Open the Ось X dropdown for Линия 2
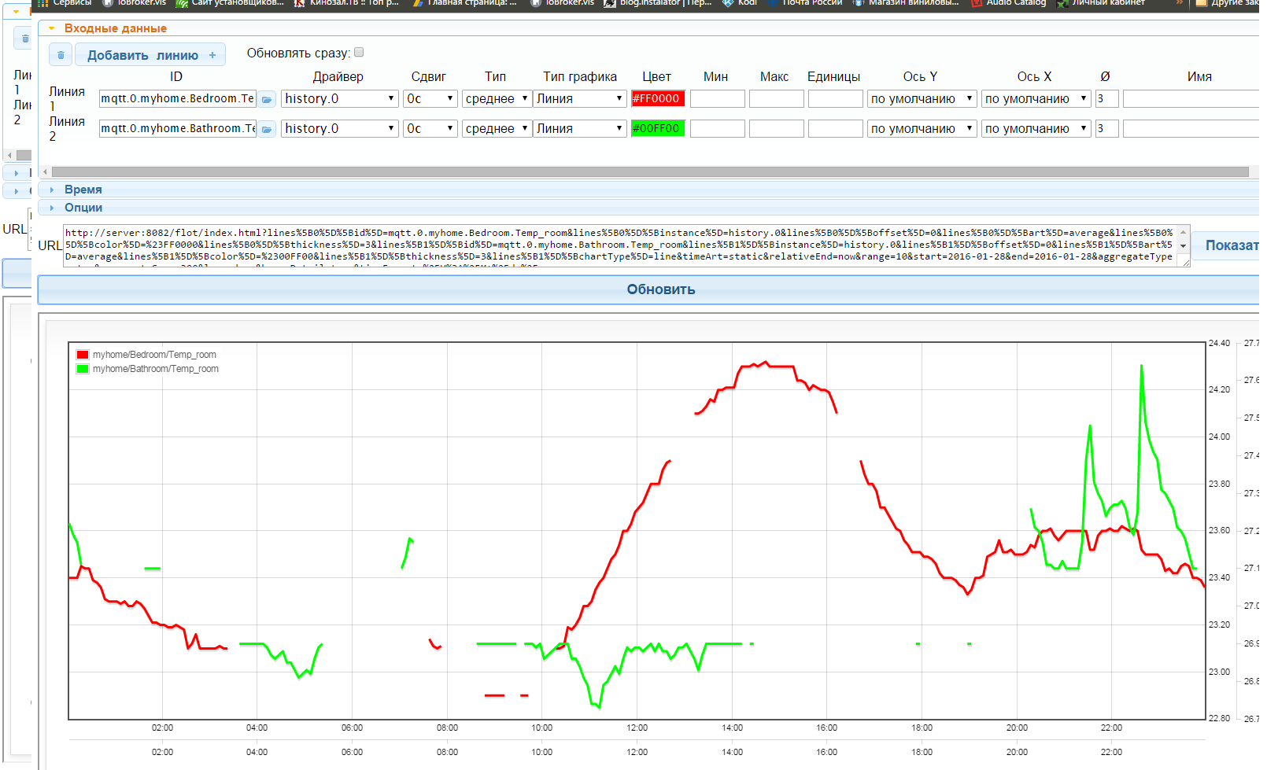1267x770 pixels. click(1036, 129)
